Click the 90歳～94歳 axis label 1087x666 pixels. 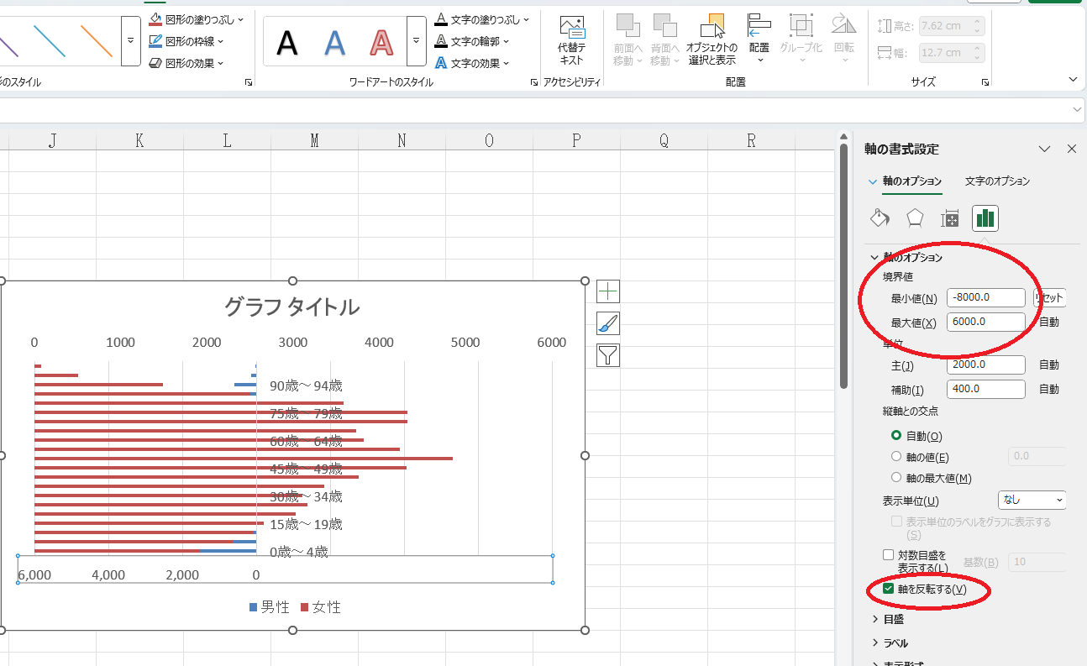click(306, 386)
